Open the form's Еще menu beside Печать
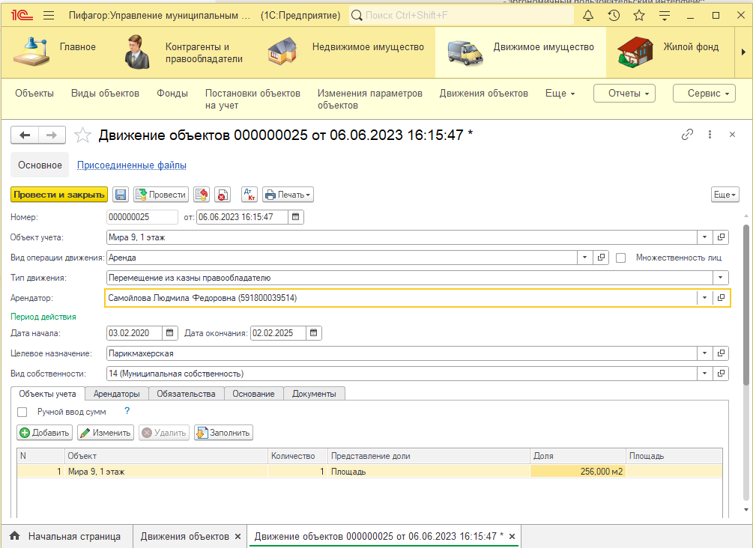This screenshot has height=548, width=753. point(725,195)
